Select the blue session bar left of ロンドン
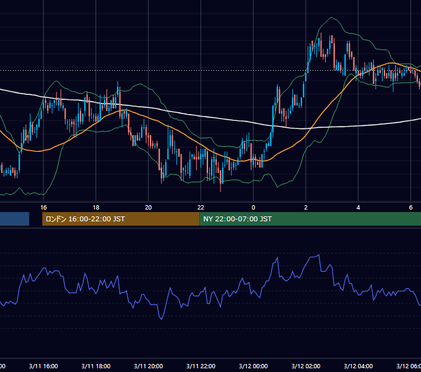This screenshot has width=421, height=372. tap(14, 219)
